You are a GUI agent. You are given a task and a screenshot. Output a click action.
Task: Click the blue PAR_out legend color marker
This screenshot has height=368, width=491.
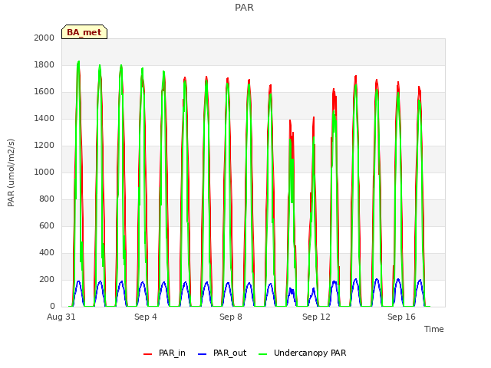(203, 354)
